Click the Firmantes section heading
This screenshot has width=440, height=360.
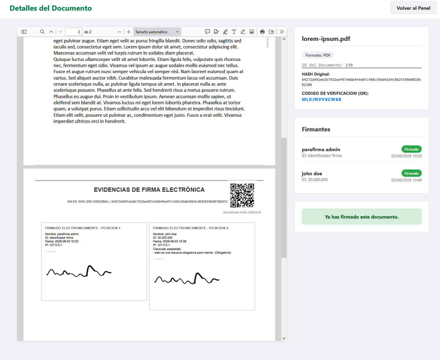pyautogui.click(x=316, y=129)
